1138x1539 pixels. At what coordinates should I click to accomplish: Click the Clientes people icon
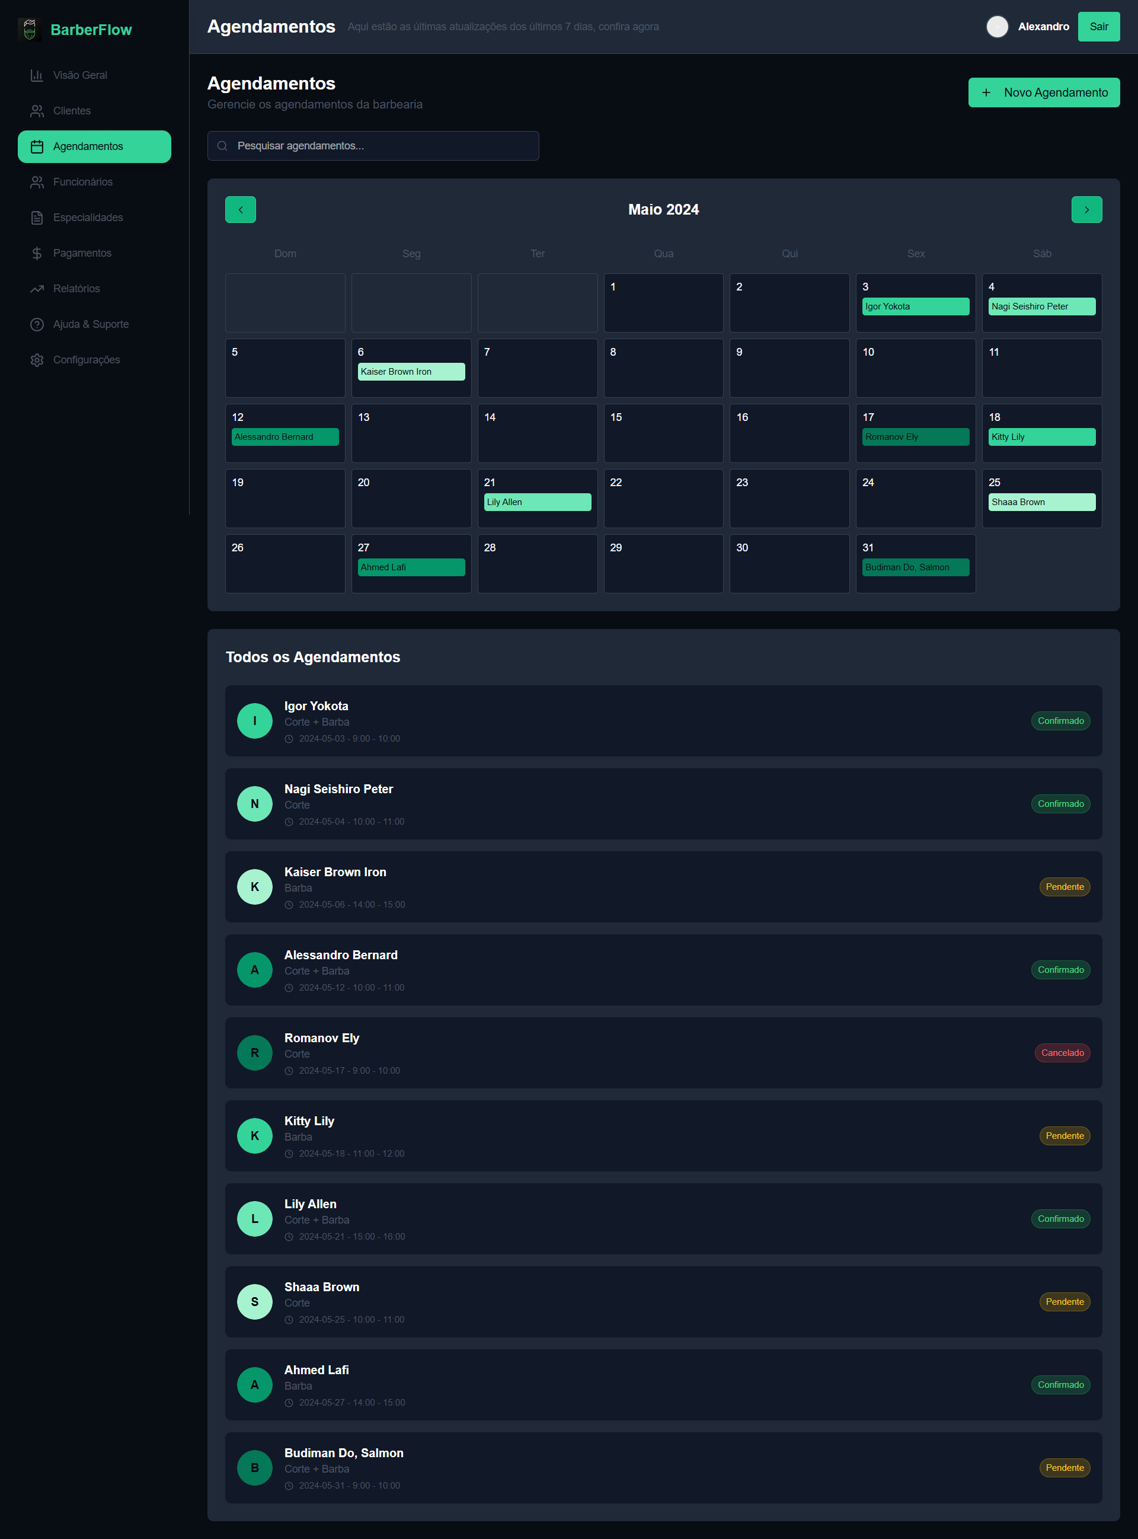37,111
